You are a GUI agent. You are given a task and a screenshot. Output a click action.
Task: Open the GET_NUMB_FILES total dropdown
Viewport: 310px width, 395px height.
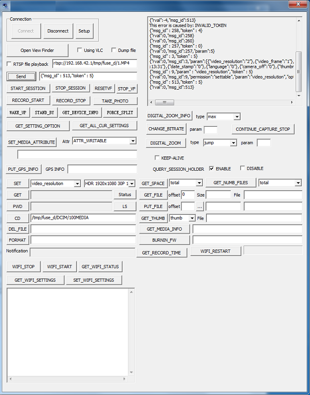click(298, 183)
